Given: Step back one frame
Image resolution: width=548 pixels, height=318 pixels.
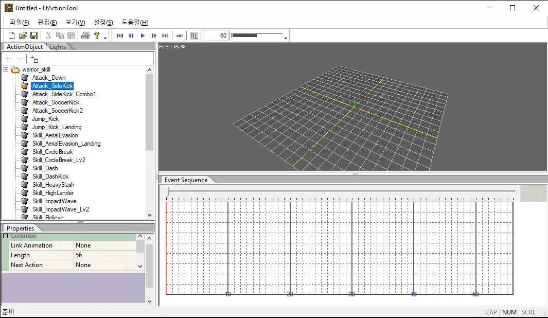Looking at the screenshot, I should 131,36.
